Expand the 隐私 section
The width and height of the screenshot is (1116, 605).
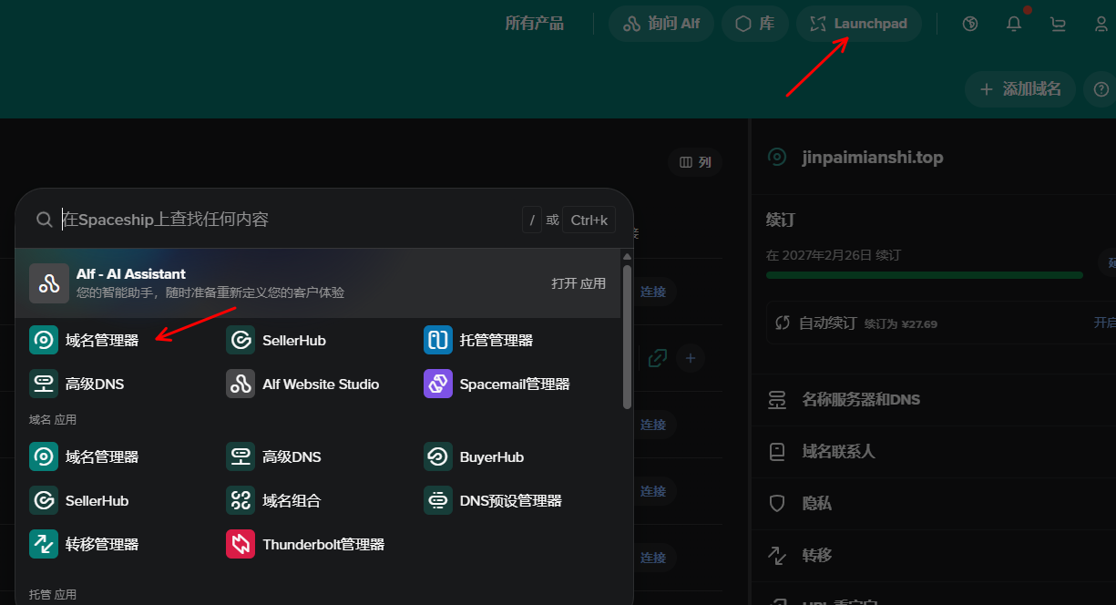click(816, 503)
